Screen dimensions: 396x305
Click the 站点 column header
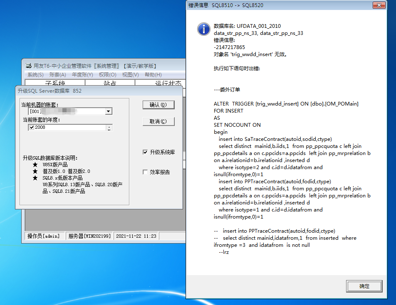pyautogui.click(x=110, y=83)
